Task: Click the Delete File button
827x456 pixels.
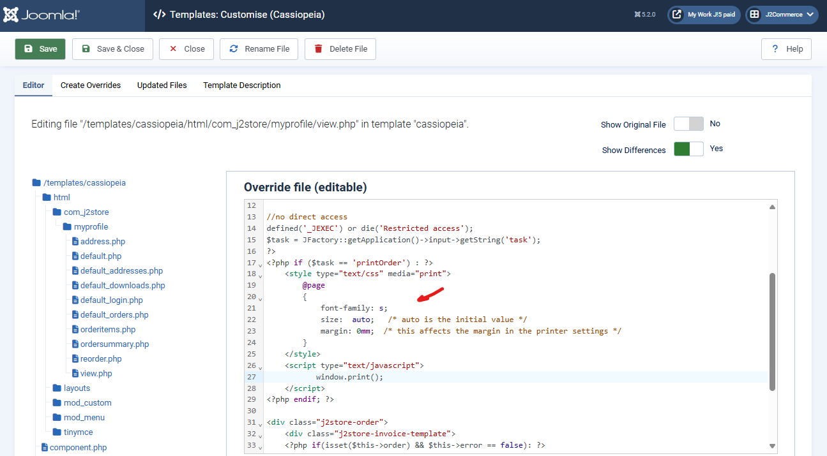Action: (340, 49)
